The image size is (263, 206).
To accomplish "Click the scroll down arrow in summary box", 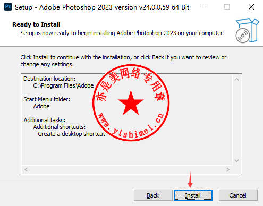I will click(236, 161).
